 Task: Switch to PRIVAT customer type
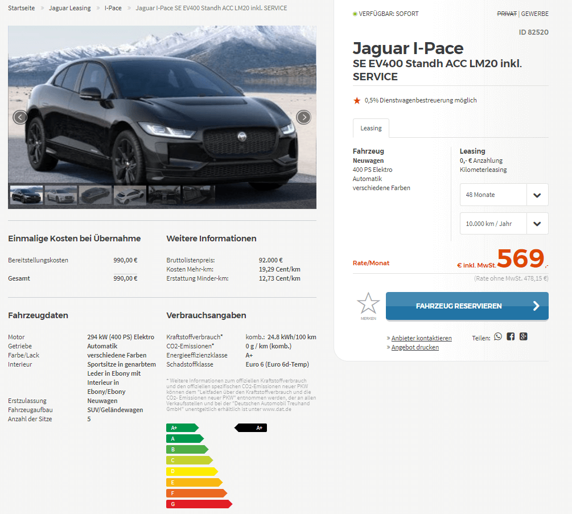coord(507,14)
